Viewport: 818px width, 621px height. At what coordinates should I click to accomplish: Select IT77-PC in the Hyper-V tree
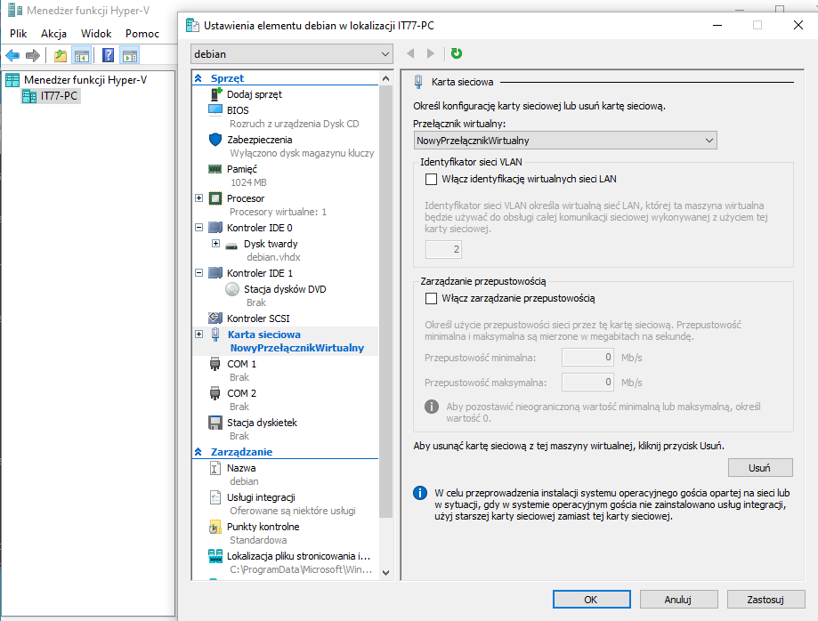click(60, 95)
